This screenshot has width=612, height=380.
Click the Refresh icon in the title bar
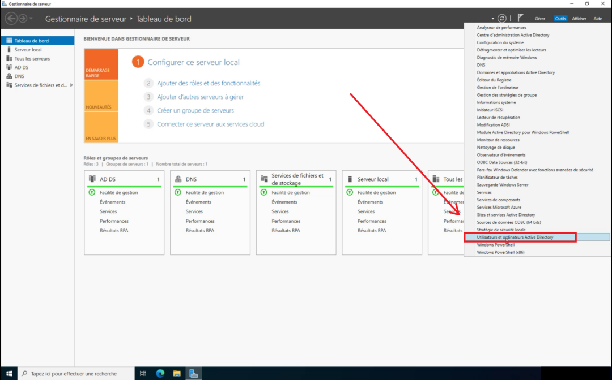tap(502, 18)
